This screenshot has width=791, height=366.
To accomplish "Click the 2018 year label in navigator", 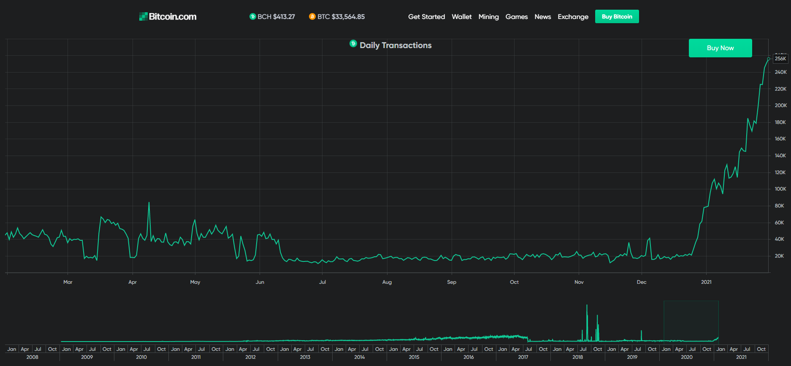I will click(578, 357).
